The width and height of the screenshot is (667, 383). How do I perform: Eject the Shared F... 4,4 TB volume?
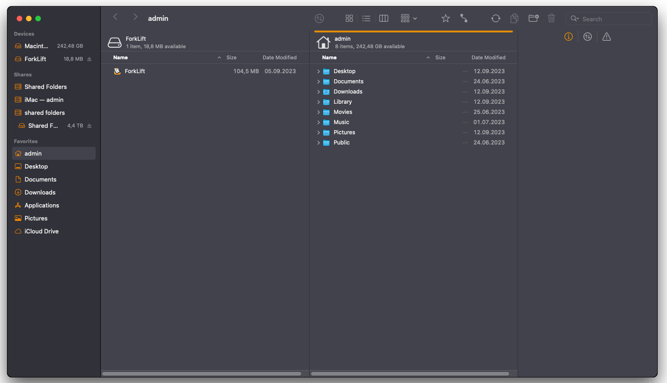(x=90, y=126)
